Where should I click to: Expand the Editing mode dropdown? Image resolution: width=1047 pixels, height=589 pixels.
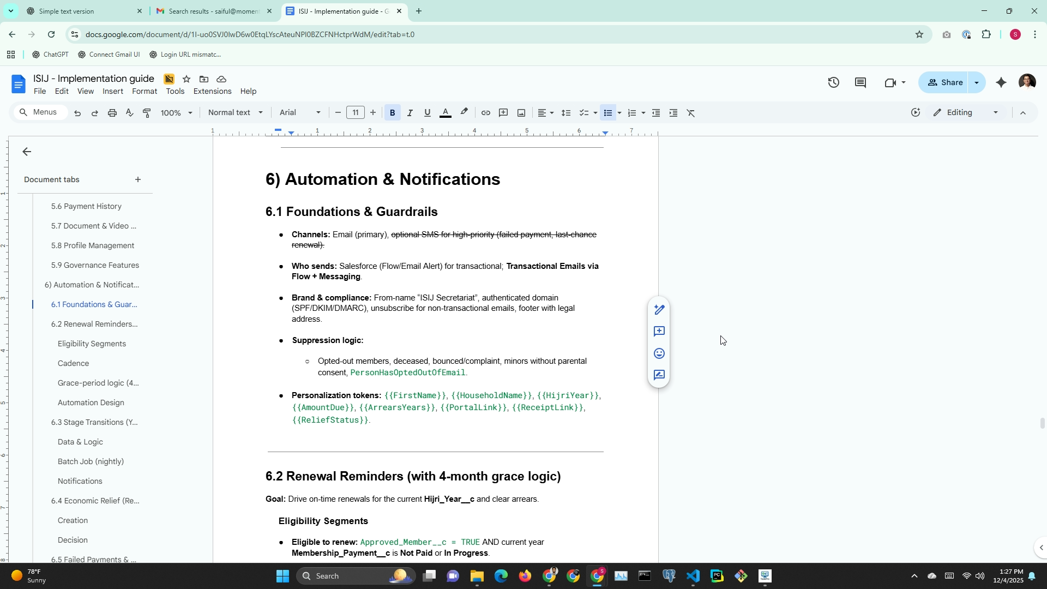tap(966, 112)
